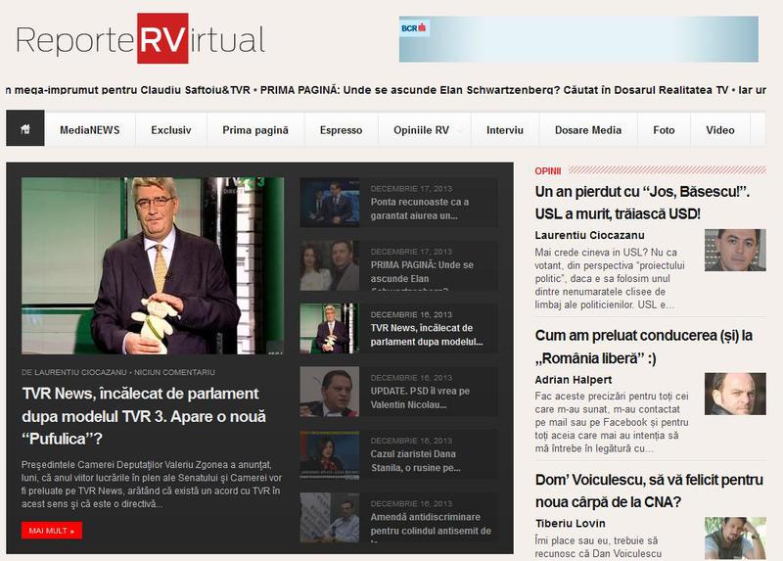Open the MediaNEWS menu section
The width and height of the screenshot is (783, 561).
tap(90, 130)
